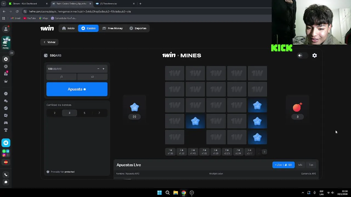Click the blue star tile in row three
This screenshot has width=351, height=197.
click(x=257, y=105)
